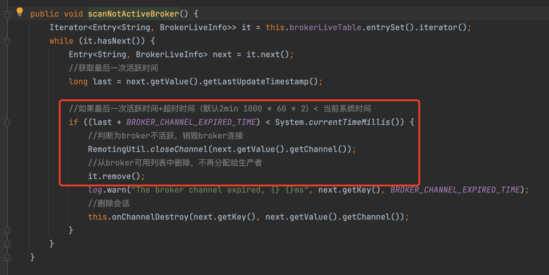Click getLastUpdateTimestamp() method call
The height and width of the screenshot is (275, 549).
(261, 82)
